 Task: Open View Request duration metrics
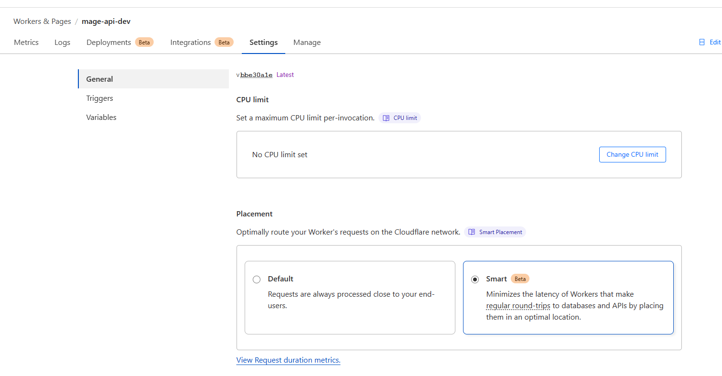288,360
